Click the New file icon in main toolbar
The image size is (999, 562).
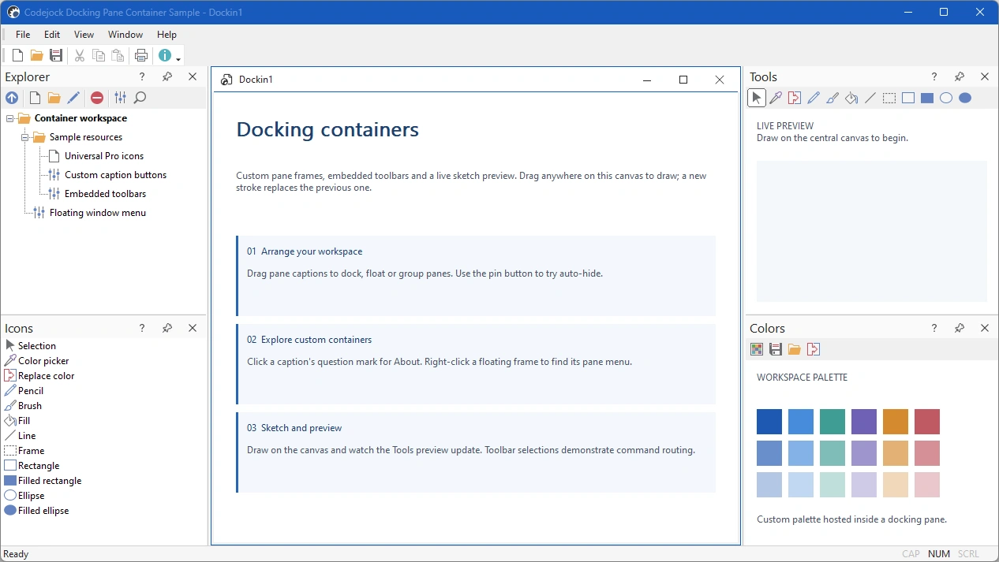(17, 55)
